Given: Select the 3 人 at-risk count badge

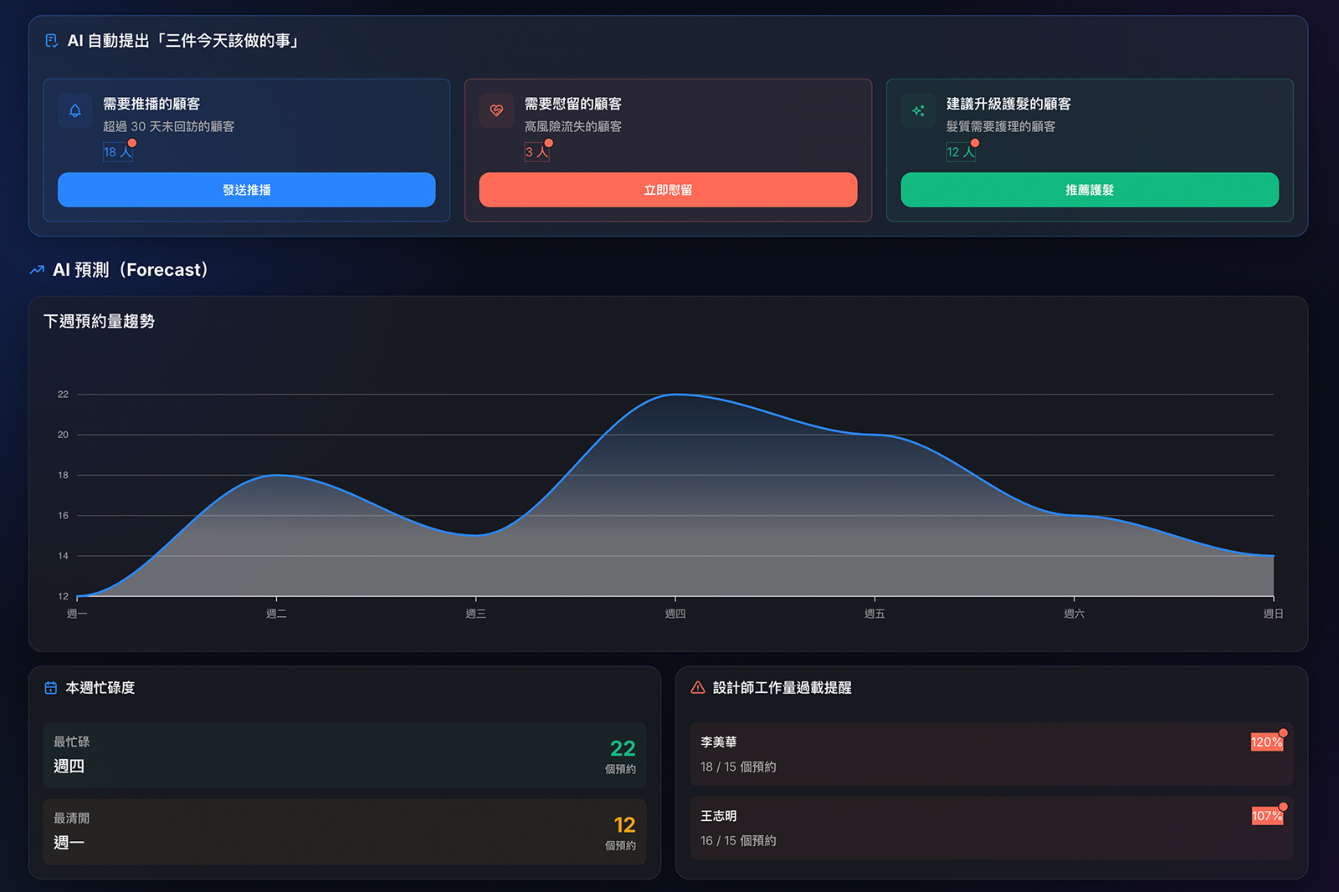Looking at the screenshot, I should [536, 152].
